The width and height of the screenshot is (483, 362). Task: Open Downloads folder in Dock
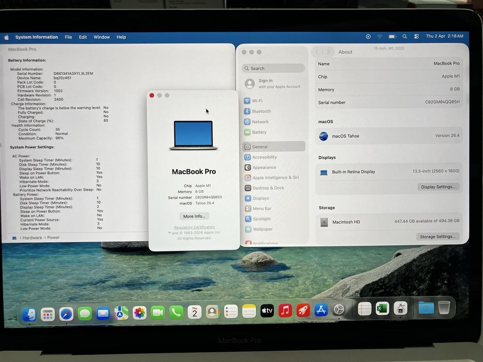point(427,308)
